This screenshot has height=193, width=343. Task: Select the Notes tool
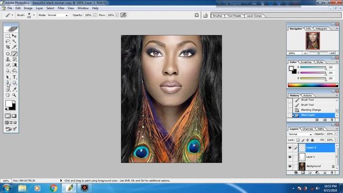(8, 89)
